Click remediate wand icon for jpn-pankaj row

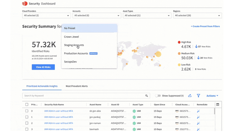point(198,117)
